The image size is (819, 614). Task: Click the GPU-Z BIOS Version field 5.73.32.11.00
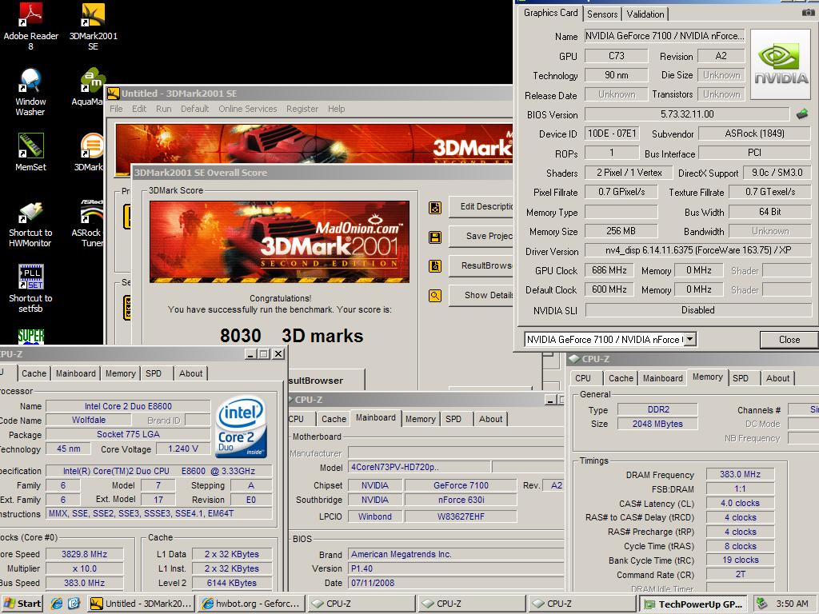687,114
